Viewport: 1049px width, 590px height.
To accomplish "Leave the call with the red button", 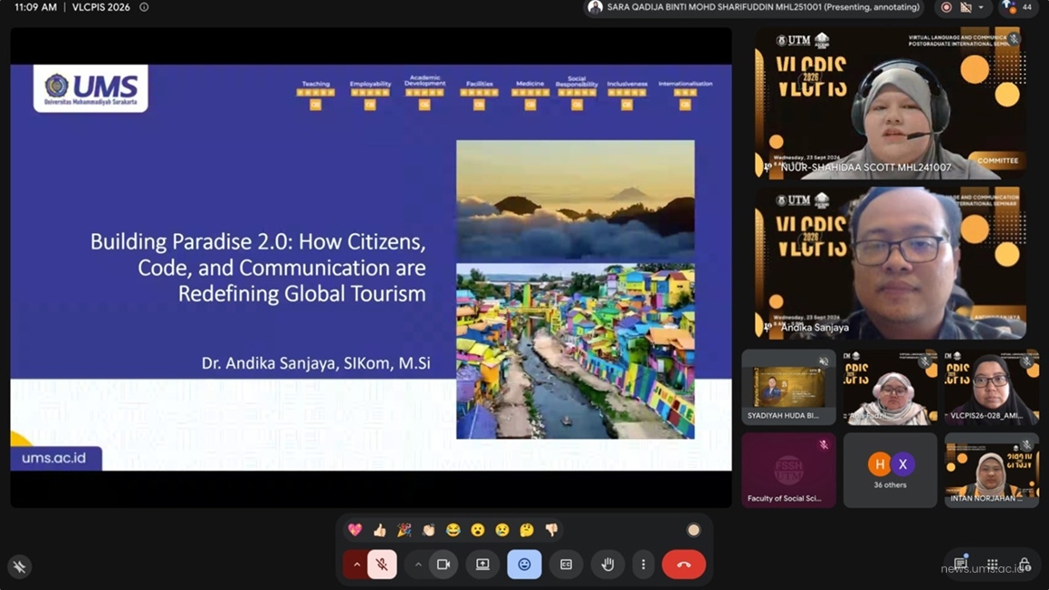I will coord(684,565).
